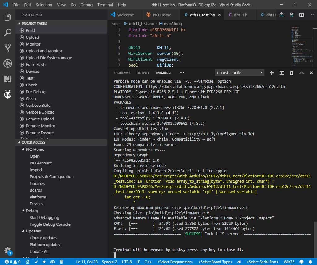Kill the terminal with trash icon
This screenshot has width=317, height=265.
(291, 73)
